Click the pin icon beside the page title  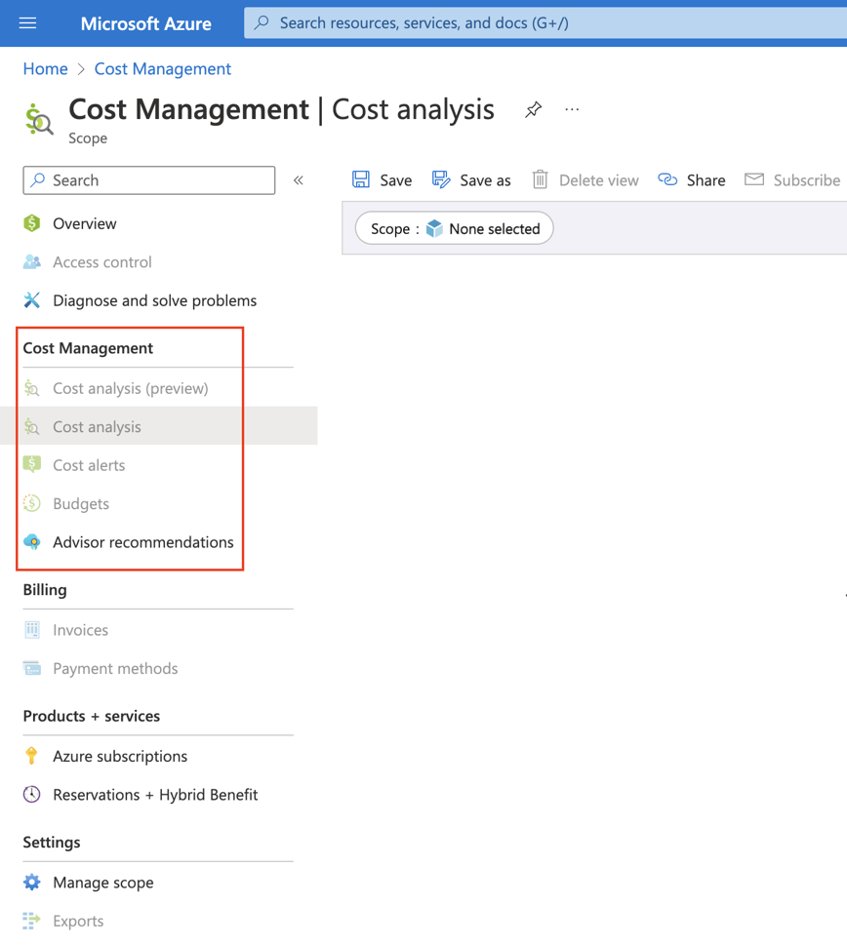click(x=533, y=110)
